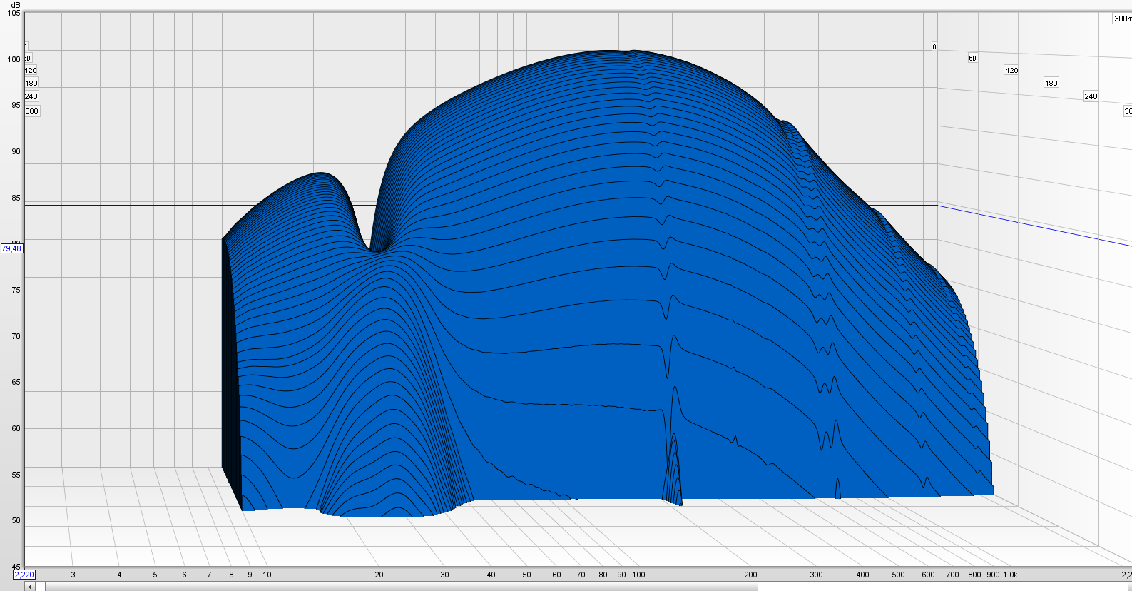1132x591 pixels.
Task: Click the 1,0k frequency axis label
Action: point(1010,575)
